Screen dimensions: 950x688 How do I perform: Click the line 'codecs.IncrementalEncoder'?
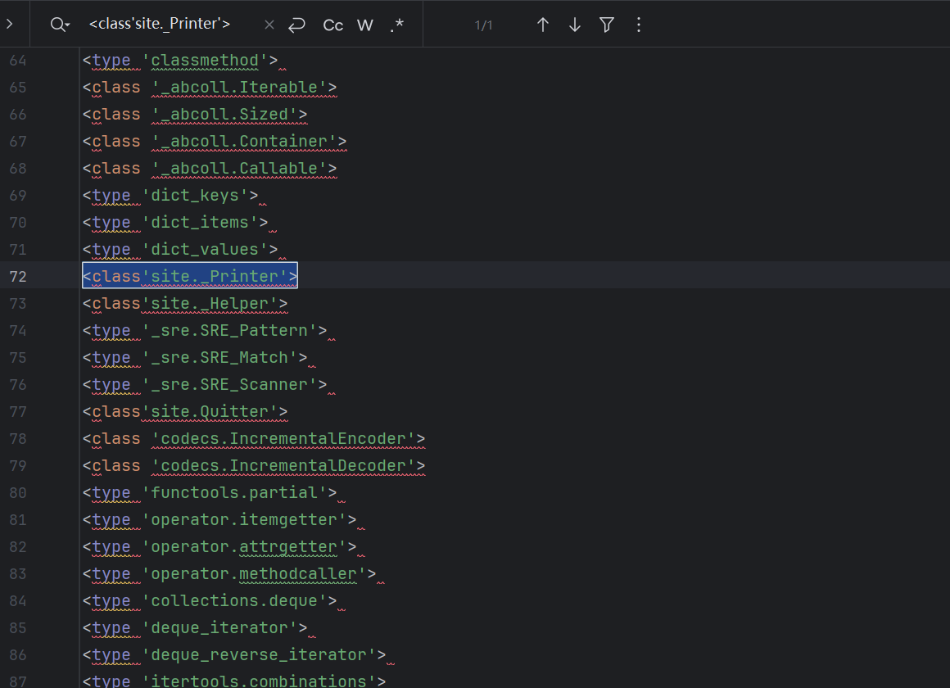[254, 438]
